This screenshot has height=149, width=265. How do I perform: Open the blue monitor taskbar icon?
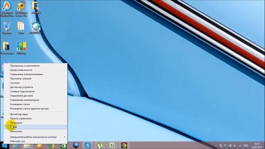pos(76,145)
